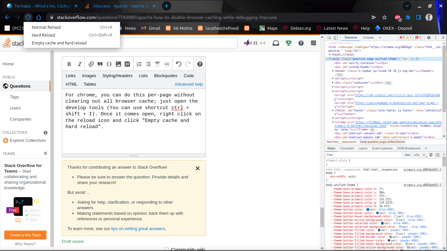Insert code sample with the curly braces icon
The height and width of the screenshot is (251, 447).
(109, 64)
